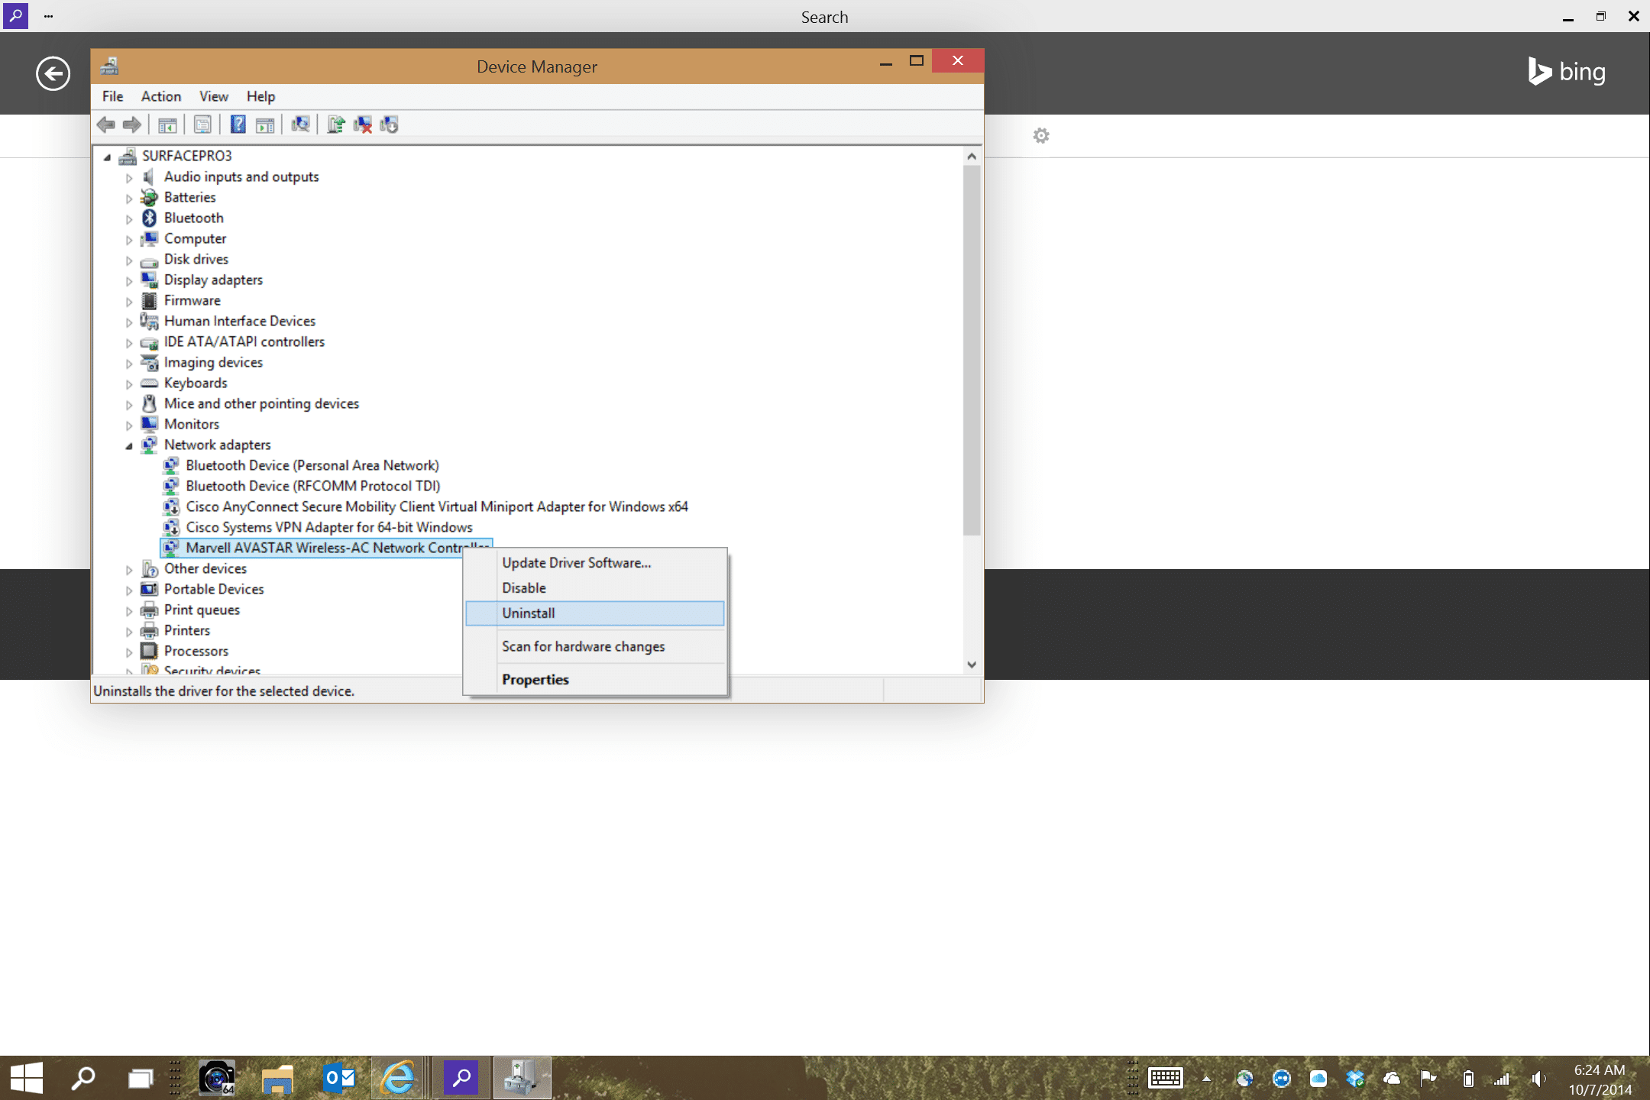Select the Portable Devices category
Image resolution: width=1650 pixels, height=1100 pixels.
click(214, 589)
